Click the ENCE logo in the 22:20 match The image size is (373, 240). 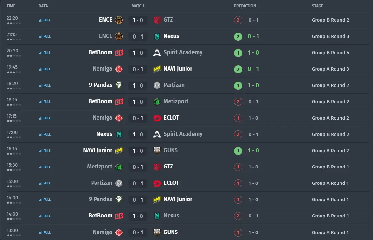click(119, 20)
